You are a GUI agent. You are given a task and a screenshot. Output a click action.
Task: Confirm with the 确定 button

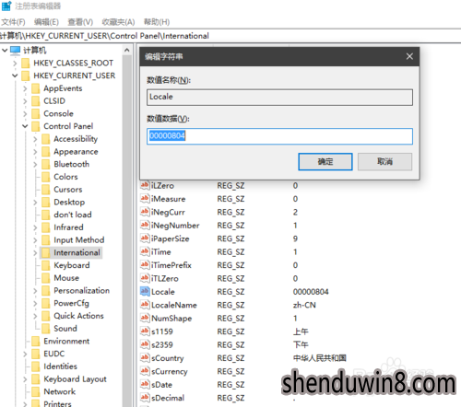point(325,162)
